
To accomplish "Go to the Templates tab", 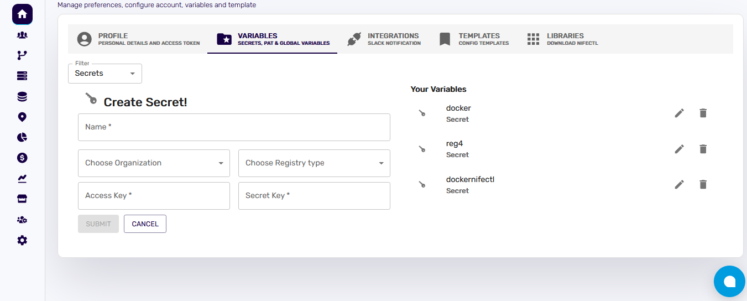I will (474, 39).
